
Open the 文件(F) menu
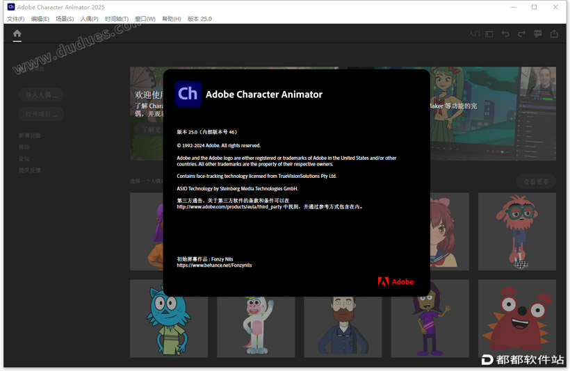pyautogui.click(x=15, y=19)
